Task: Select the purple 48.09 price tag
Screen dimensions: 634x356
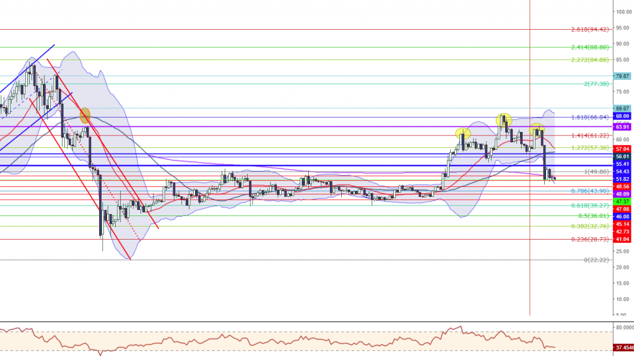Action: click(x=622, y=194)
